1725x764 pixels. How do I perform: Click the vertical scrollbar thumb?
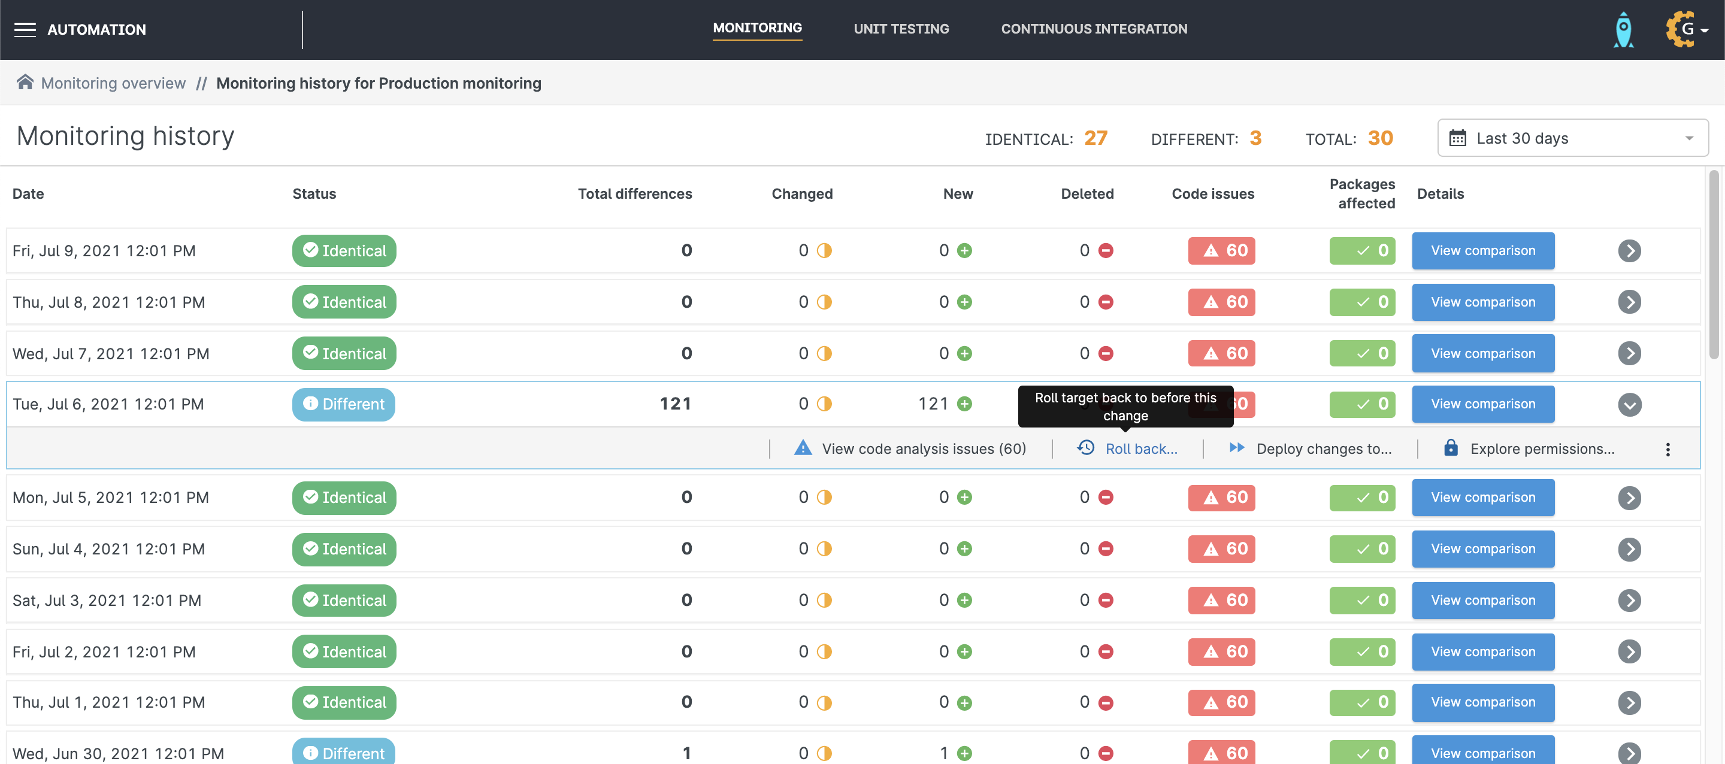[x=1714, y=265]
